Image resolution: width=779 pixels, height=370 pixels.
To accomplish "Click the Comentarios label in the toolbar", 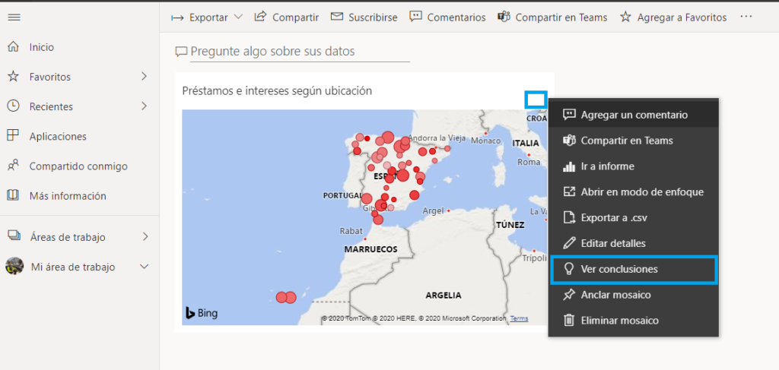I will point(456,18).
